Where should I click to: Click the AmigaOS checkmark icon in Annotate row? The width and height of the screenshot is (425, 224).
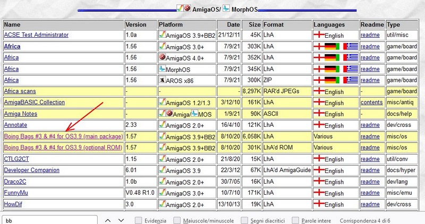(x=162, y=125)
